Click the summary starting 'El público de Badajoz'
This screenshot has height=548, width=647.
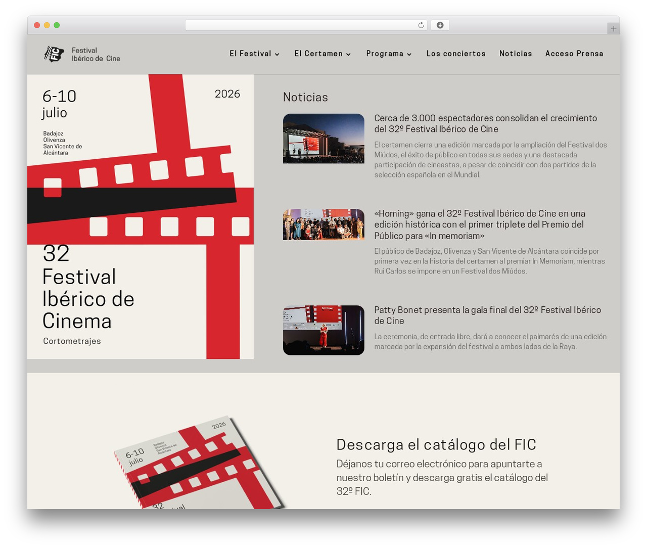point(490,261)
